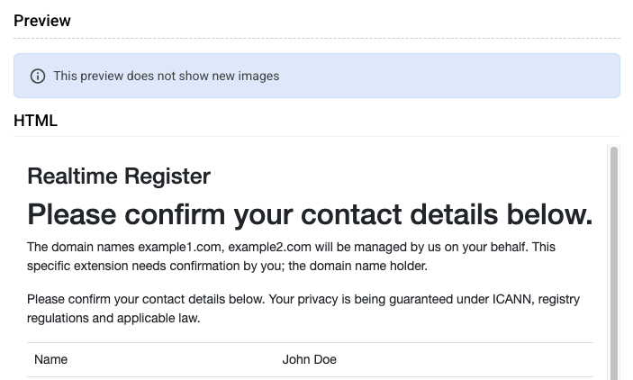633x380 pixels.
Task: Click the example2.com domain text
Action: pos(269,247)
